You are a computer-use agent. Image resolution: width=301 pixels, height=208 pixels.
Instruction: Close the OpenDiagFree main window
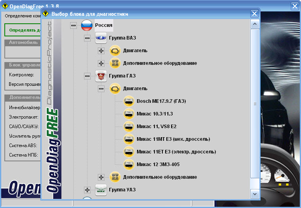[x=295, y=6]
